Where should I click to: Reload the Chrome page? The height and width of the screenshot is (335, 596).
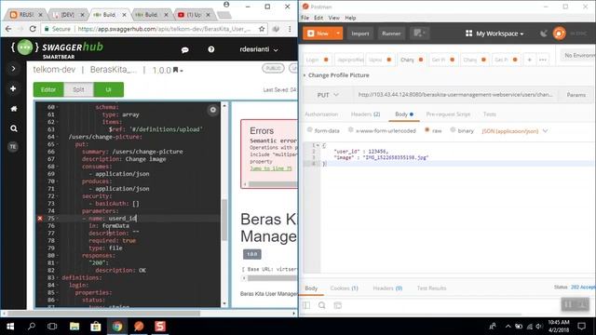click(x=33, y=29)
